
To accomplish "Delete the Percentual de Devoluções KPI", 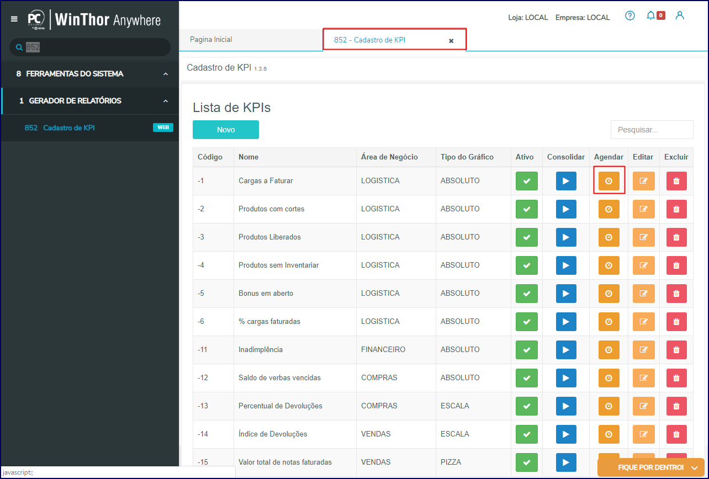I will (676, 406).
